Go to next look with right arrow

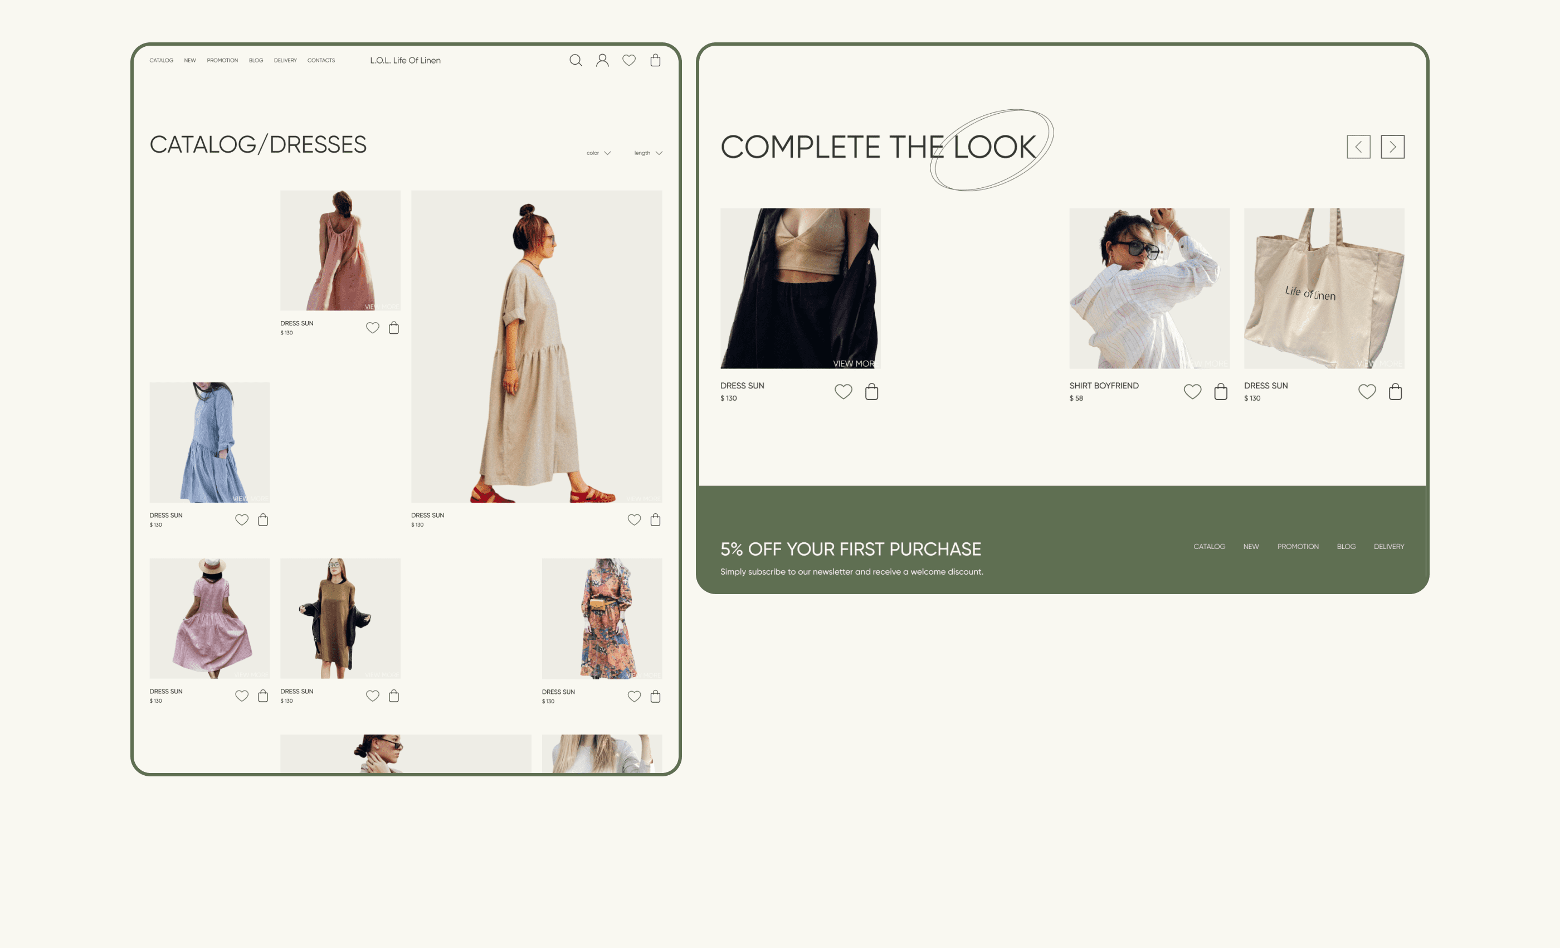coord(1392,147)
